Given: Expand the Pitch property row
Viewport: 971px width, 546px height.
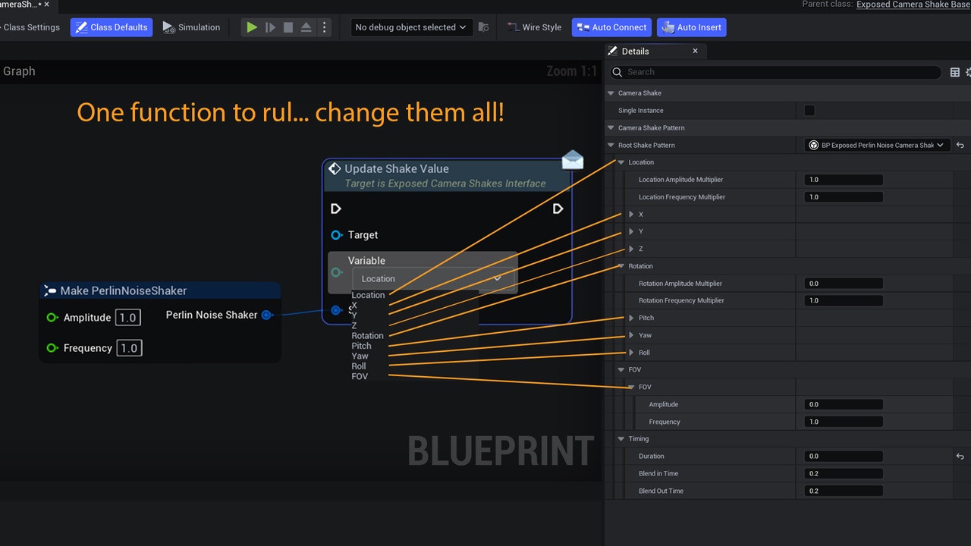Looking at the screenshot, I should click(x=631, y=318).
